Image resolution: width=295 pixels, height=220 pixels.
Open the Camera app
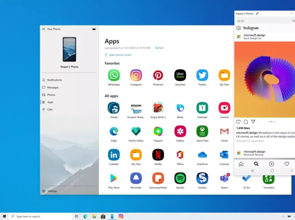click(x=224, y=108)
